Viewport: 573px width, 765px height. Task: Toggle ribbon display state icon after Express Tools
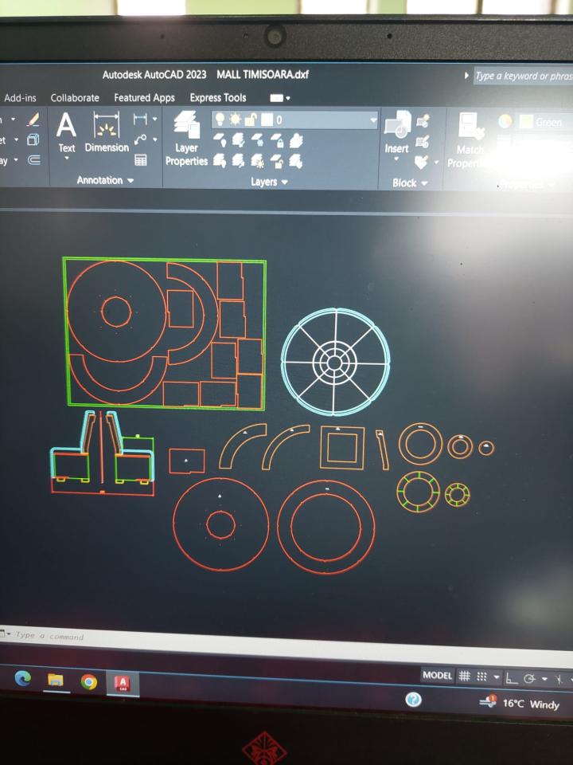[x=276, y=98]
